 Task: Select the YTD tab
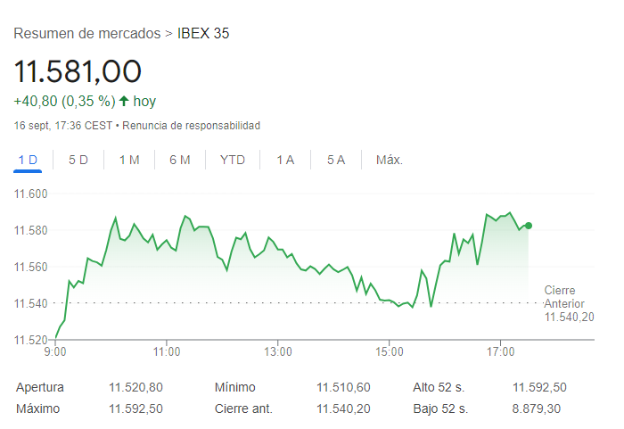tap(233, 160)
